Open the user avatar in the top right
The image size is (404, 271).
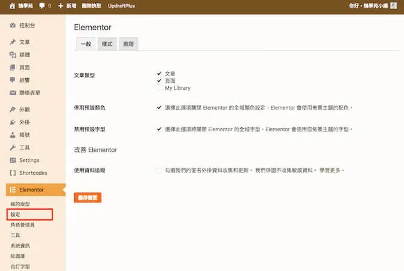click(x=393, y=5)
